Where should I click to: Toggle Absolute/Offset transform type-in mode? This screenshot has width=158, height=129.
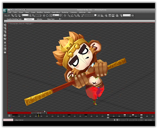point(117,120)
